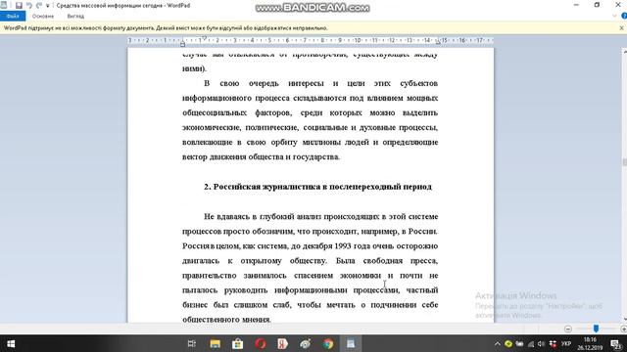Open Opera browser from the taskbar
Image resolution: width=627 pixels, height=352 pixels.
click(261, 344)
